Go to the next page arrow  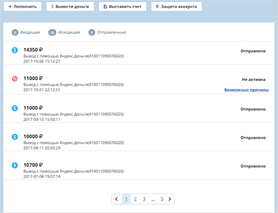coord(170,199)
